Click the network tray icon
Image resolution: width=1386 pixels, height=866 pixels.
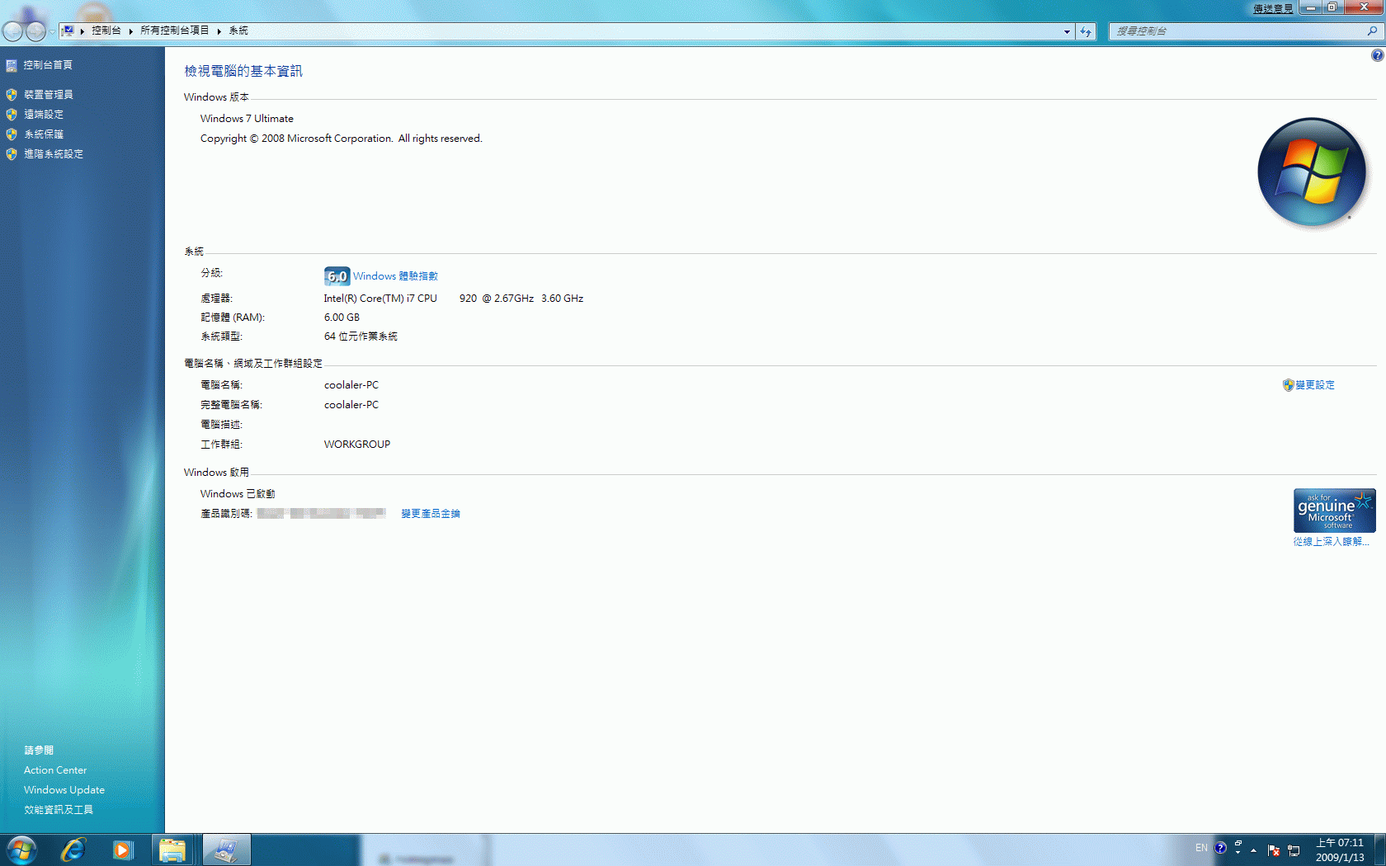[1294, 850]
